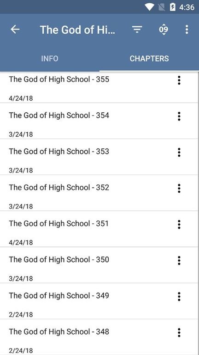This screenshot has height=355, width=199.
Task: Show more actions for chapter 351
Action: coord(179,224)
